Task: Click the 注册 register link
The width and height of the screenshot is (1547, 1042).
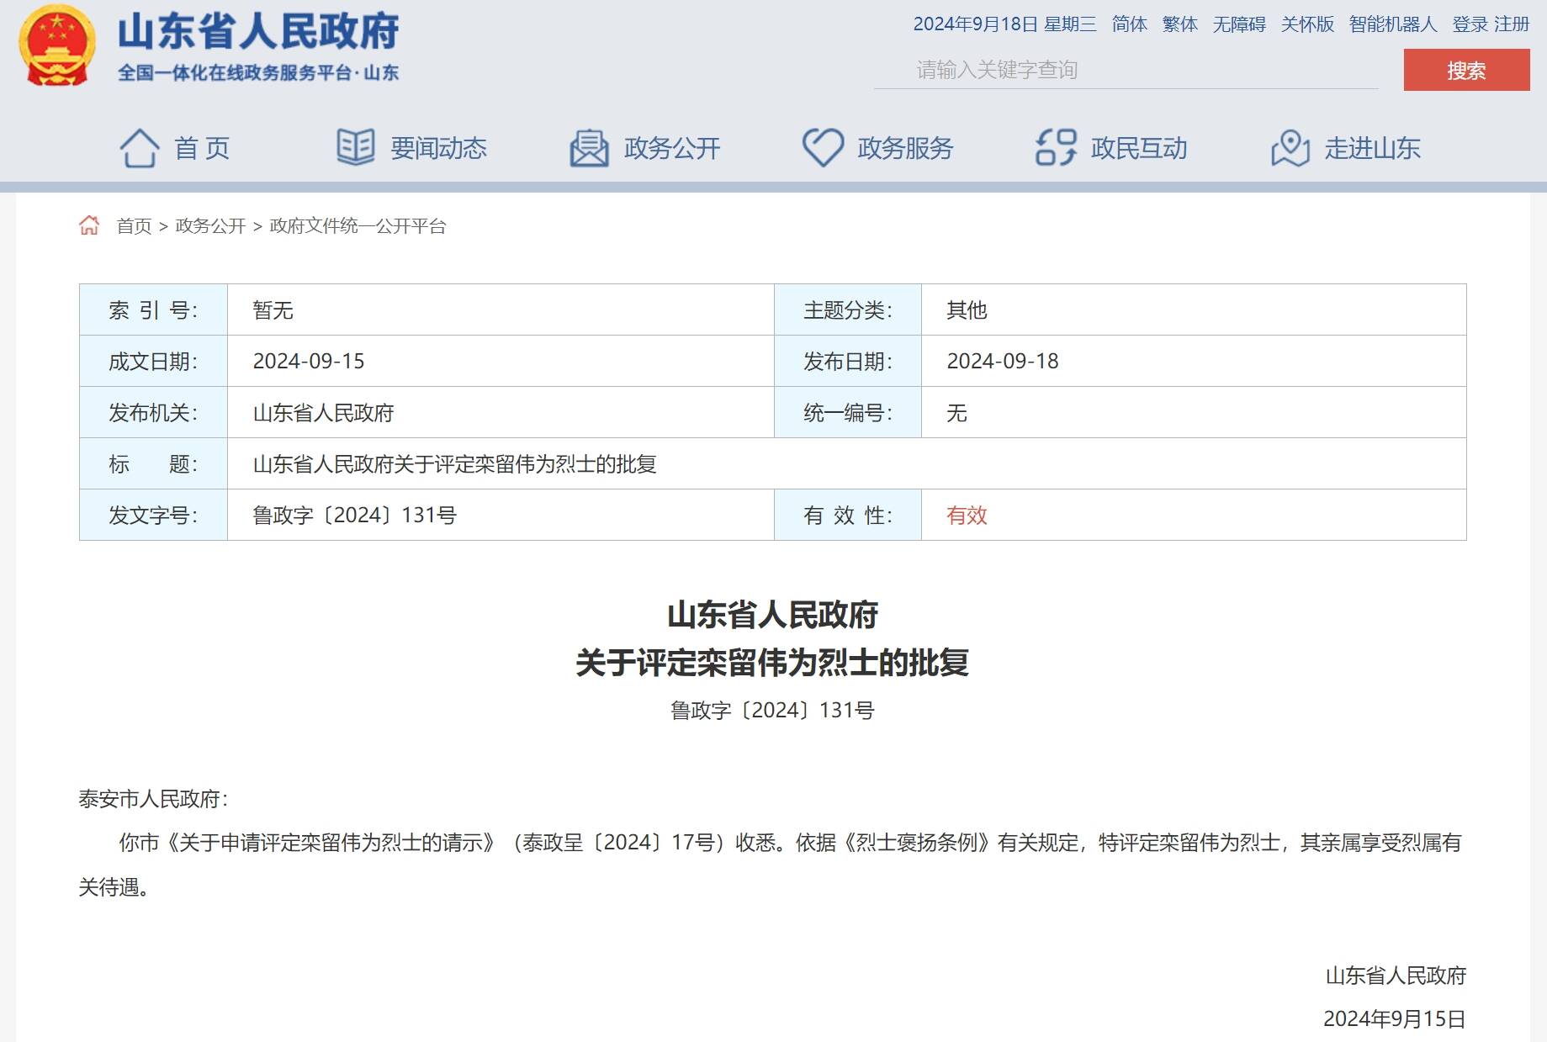Action: (x=1512, y=24)
